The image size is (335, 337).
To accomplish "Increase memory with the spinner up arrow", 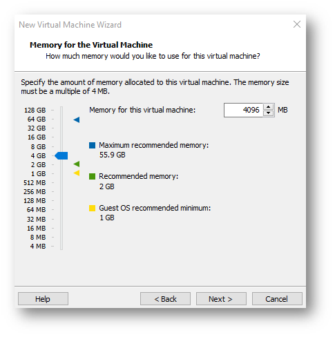I will coord(268,107).
